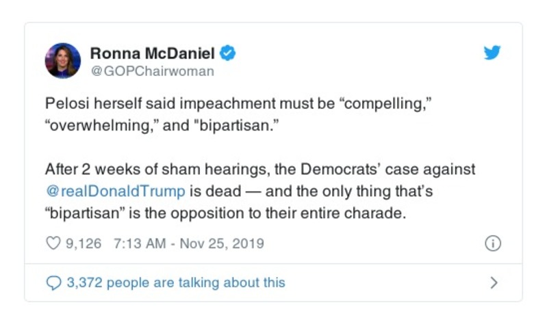Like the tweet with the heart icon

[53, 243]
